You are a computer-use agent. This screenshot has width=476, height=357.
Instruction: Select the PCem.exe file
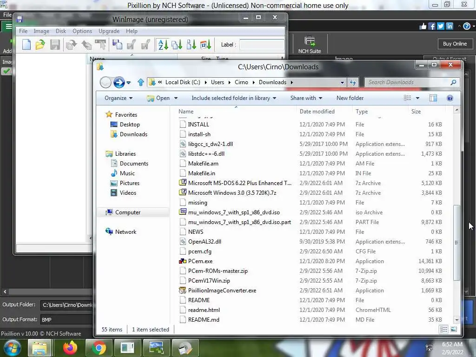click(200, 261)
